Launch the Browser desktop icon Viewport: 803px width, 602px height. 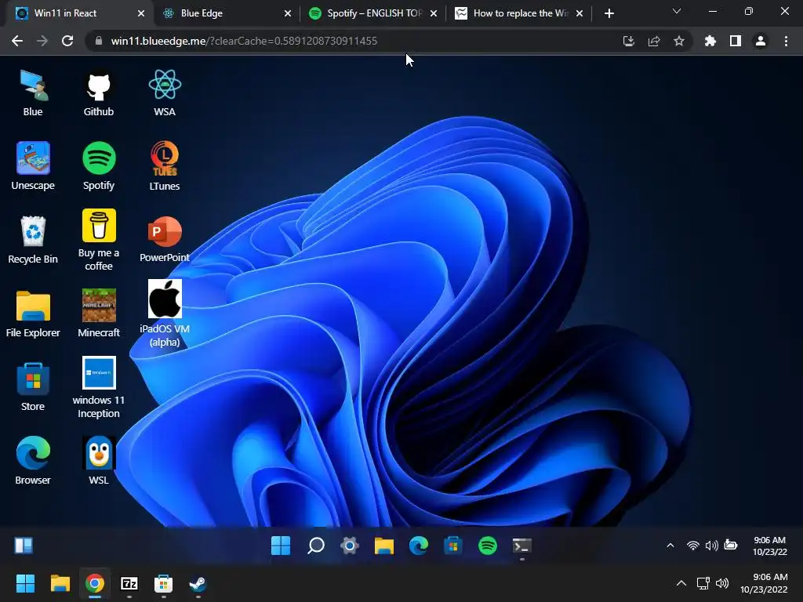click(33, 461)
